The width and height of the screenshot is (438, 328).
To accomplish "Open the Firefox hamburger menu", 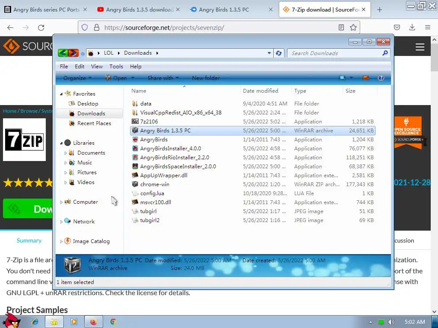I will coord(428,27).
